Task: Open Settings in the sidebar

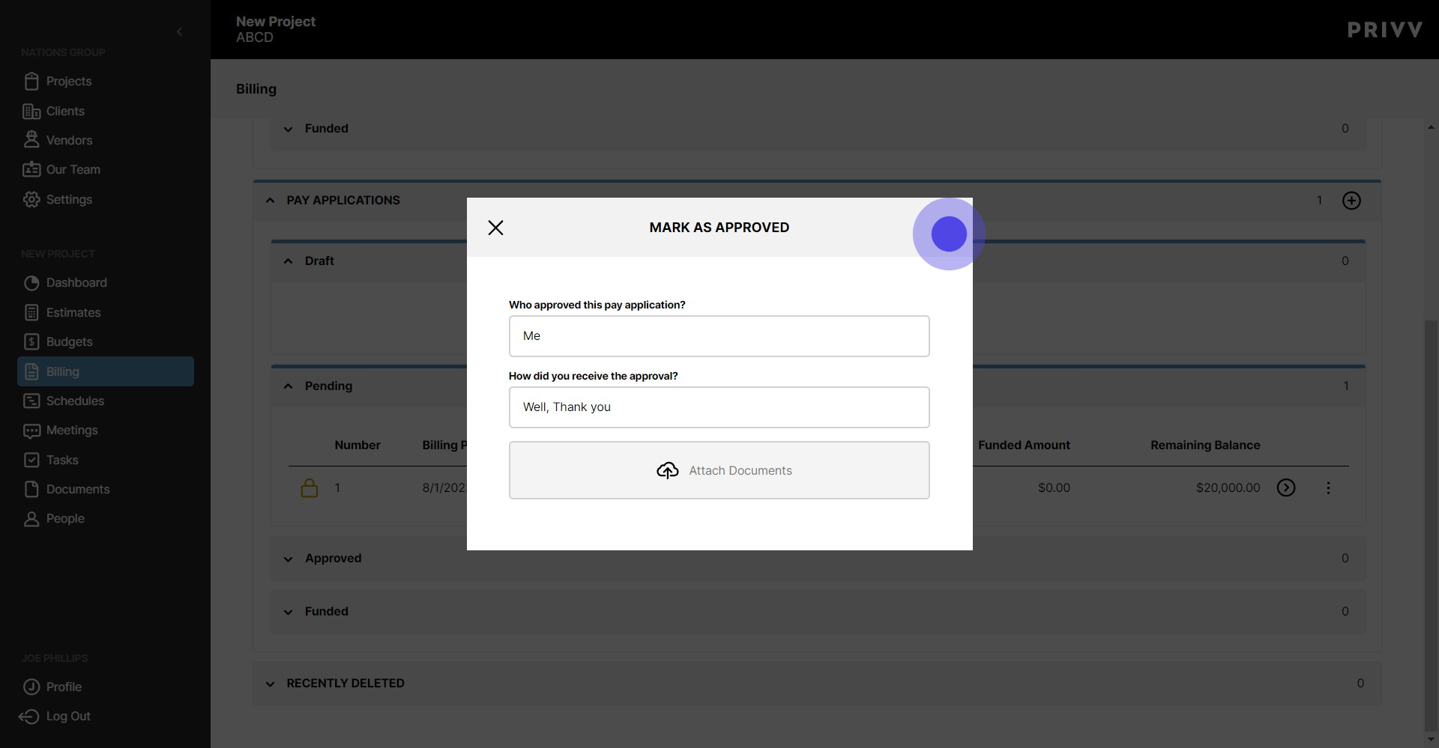Action: 69,199
